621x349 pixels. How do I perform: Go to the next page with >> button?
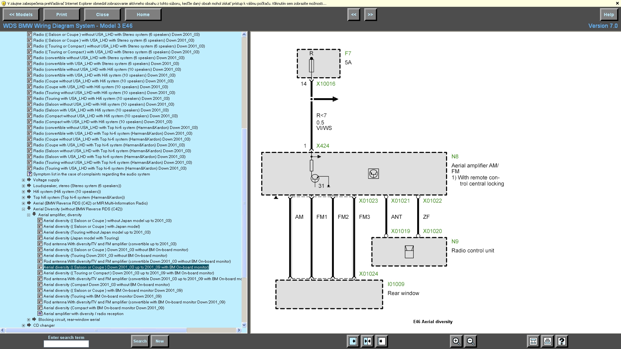[x=370, y=15]
